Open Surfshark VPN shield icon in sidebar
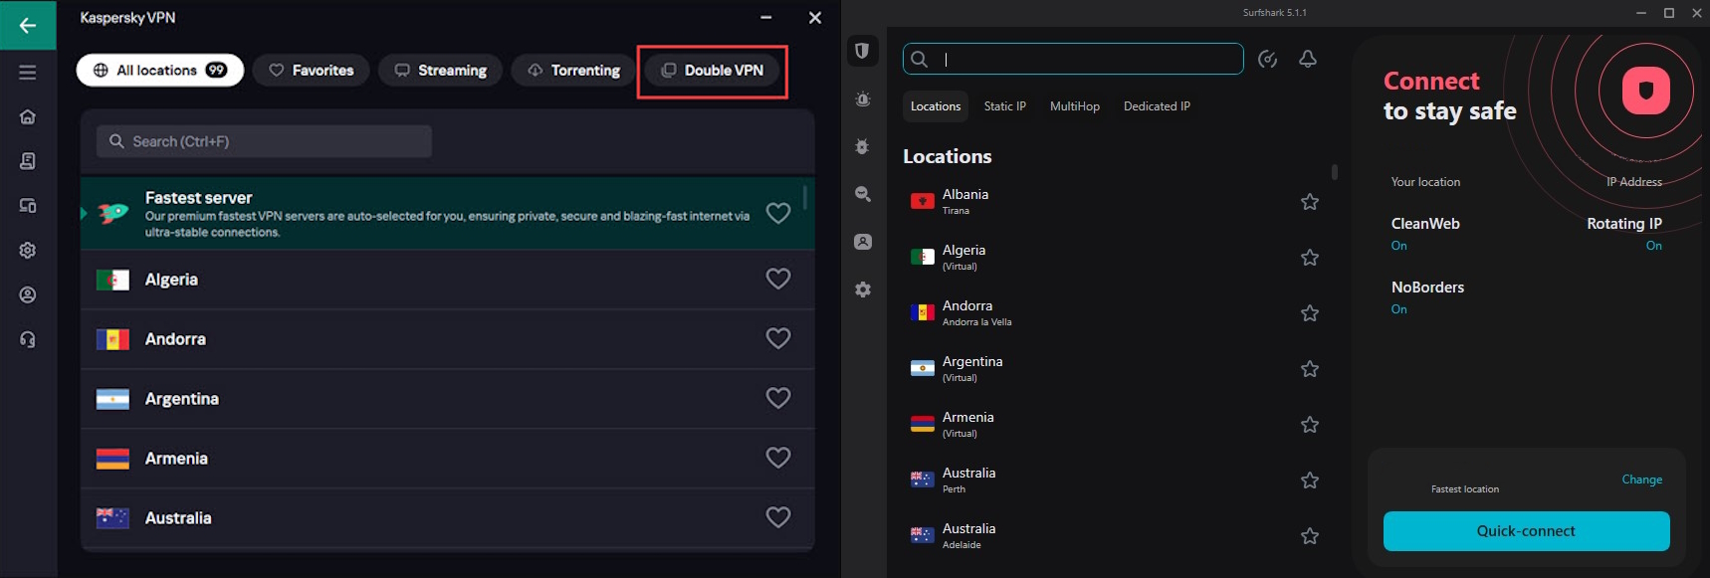This screenshot has height=578, width=1710. (863, 51)
